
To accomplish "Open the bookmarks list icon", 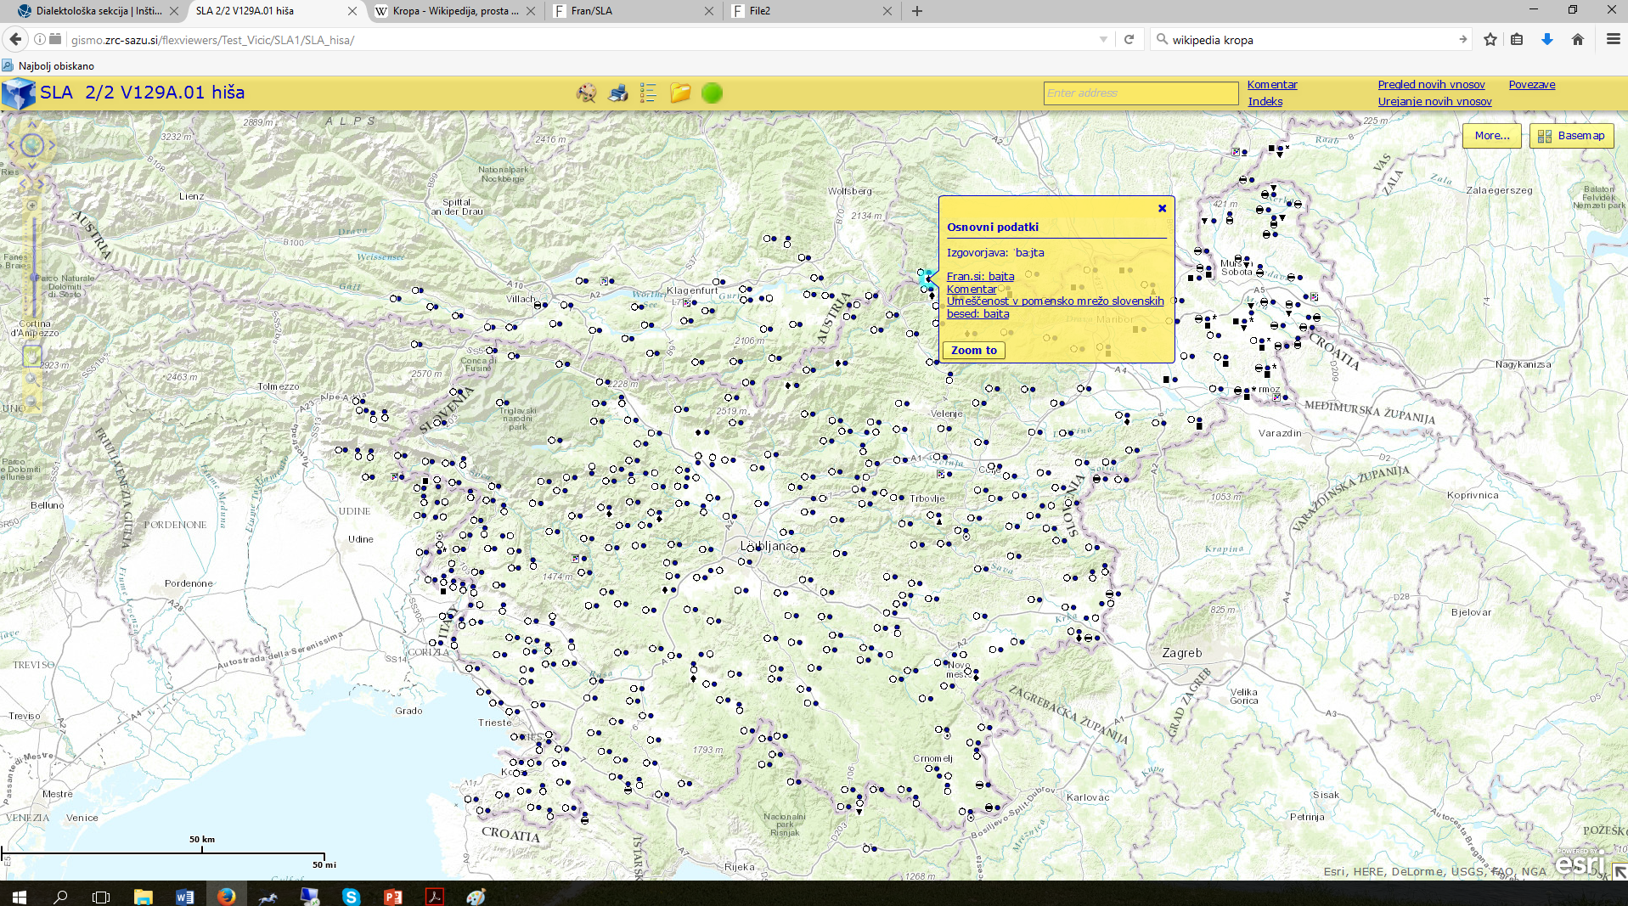I will point(1517,39).
